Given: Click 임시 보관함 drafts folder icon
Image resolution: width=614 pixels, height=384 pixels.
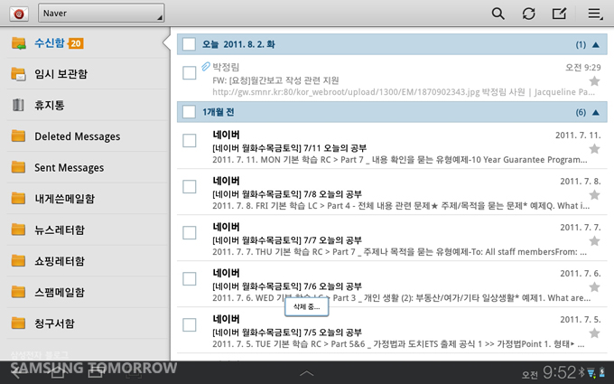Looking at the screenshot, I should [x=18, y=74].
